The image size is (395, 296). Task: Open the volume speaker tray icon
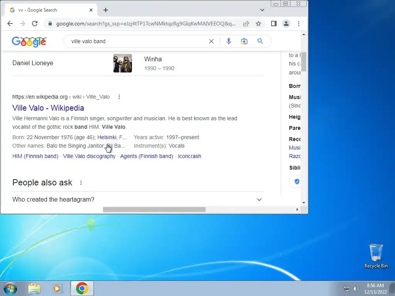click(356, 289)
